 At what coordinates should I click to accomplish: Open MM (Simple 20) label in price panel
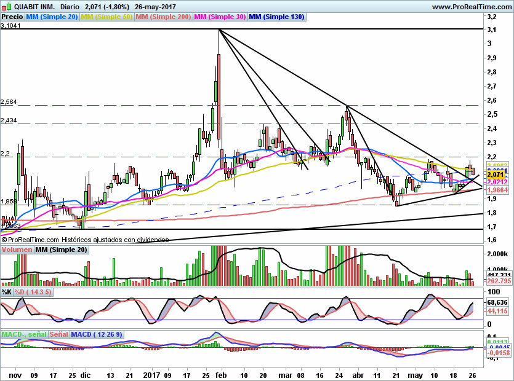pos(52,17)
